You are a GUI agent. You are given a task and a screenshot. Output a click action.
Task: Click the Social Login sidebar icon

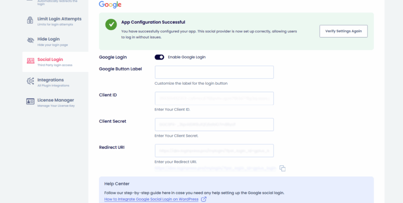(x=30, y=61)
